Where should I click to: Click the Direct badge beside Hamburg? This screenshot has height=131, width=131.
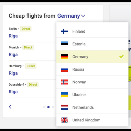point(31,66)
